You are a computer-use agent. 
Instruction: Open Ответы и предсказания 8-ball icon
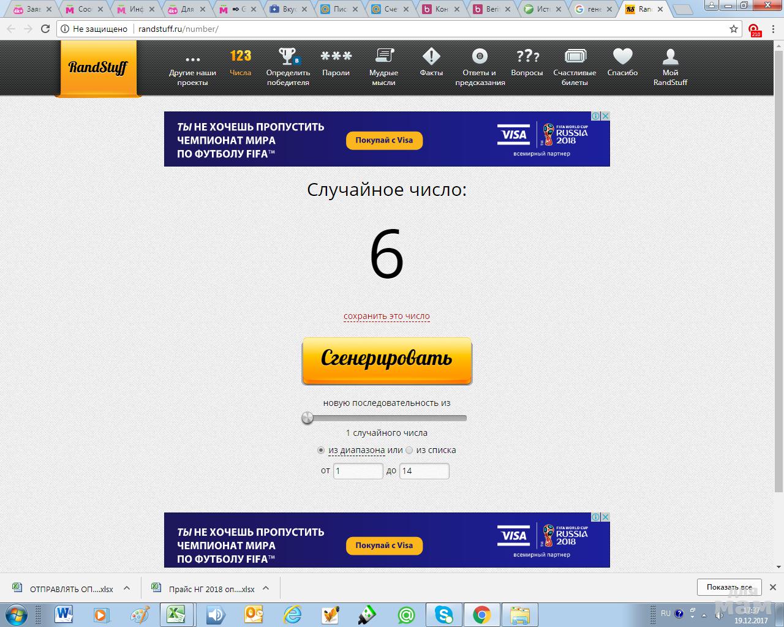(480, 57)
